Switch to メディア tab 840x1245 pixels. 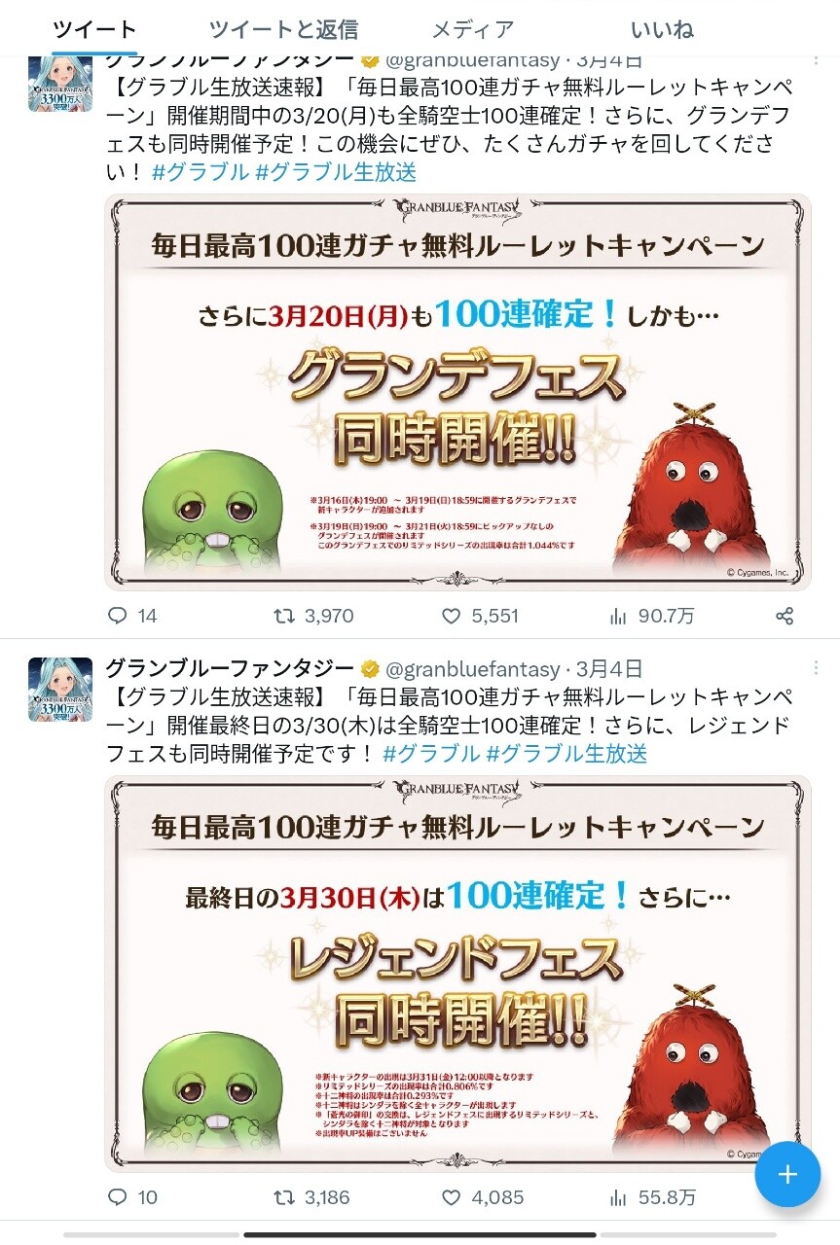[472, 29]
